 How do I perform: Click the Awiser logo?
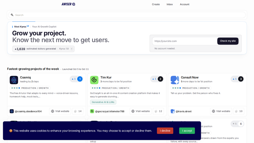pyautogui.click(x=68, y=4)
